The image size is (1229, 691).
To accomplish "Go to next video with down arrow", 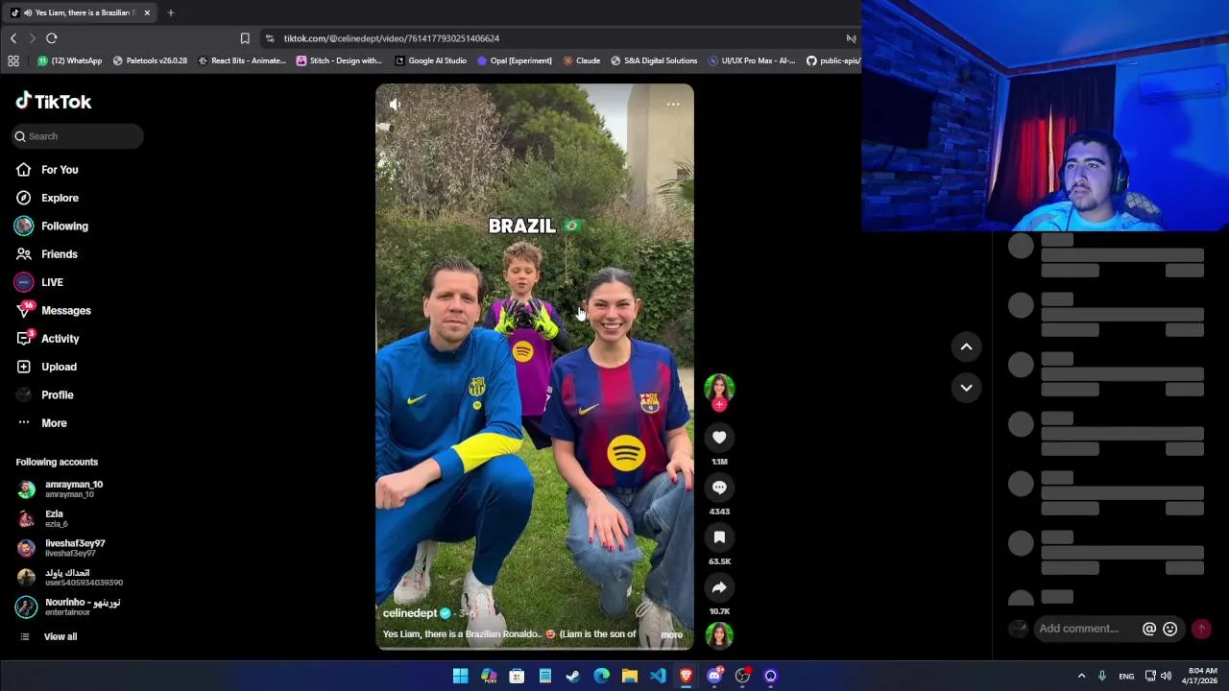I will (967, 388).
